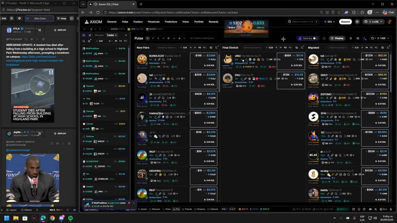Click the Windows Start button

[x=6, y=218]
